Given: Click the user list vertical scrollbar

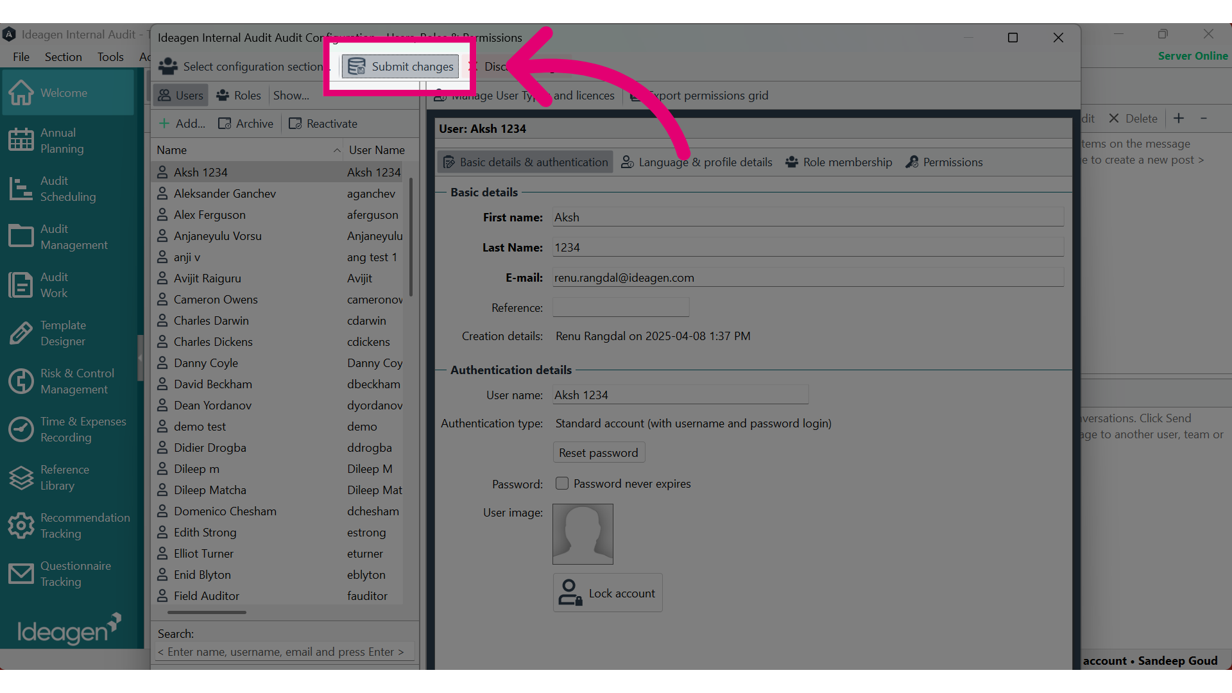Looking at the screenshot, I should (411, 237).
